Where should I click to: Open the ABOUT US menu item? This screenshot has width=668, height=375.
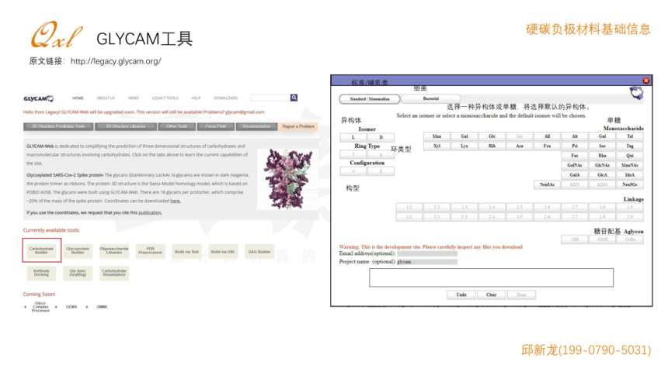click(106, 98)
